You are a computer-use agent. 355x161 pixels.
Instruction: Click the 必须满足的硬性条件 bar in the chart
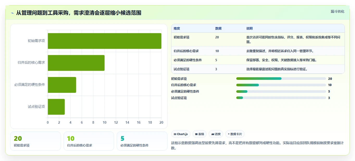tap(62, 85)
